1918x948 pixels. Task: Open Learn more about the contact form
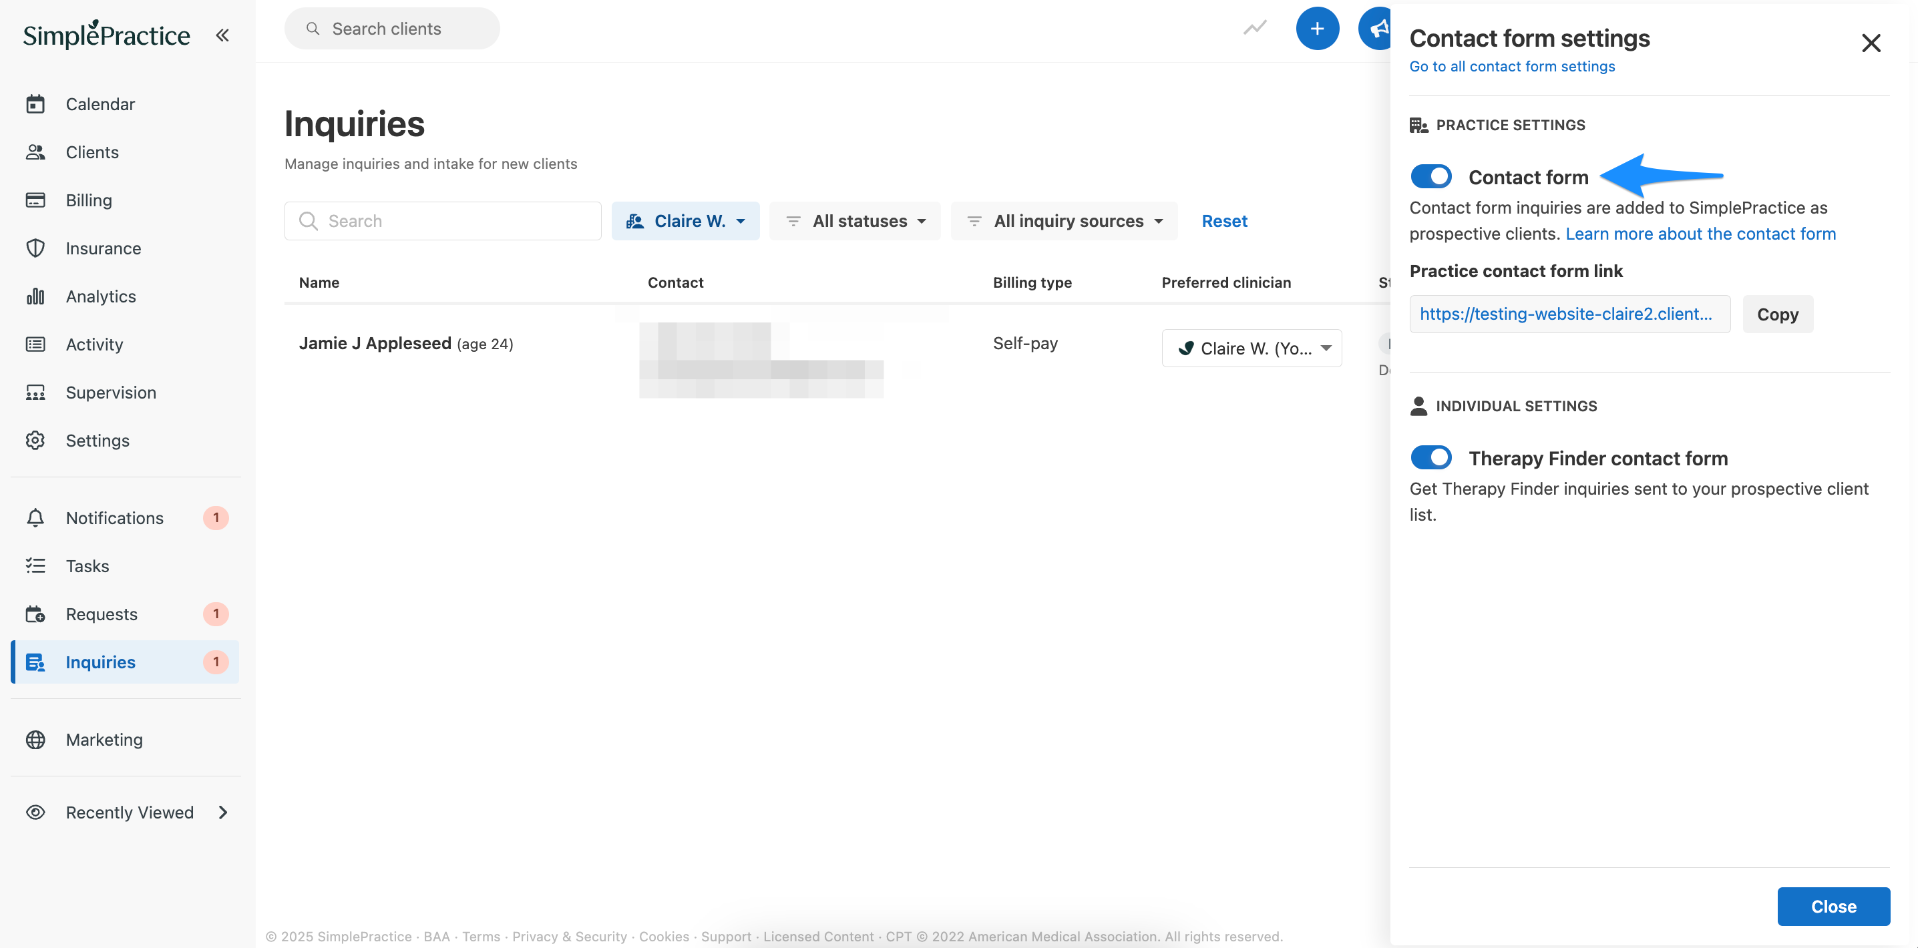click(1700, 234)
